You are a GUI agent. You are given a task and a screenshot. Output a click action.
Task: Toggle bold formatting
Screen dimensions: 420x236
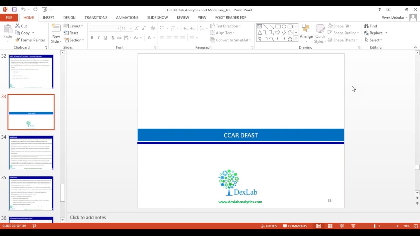coord(92,38)
